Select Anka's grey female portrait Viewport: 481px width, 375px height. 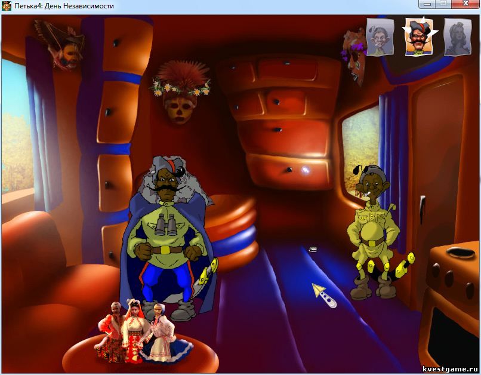click(458, 37)
